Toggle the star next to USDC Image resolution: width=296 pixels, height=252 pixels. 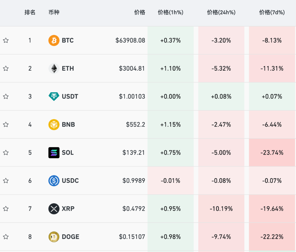[x=5, y=180]
